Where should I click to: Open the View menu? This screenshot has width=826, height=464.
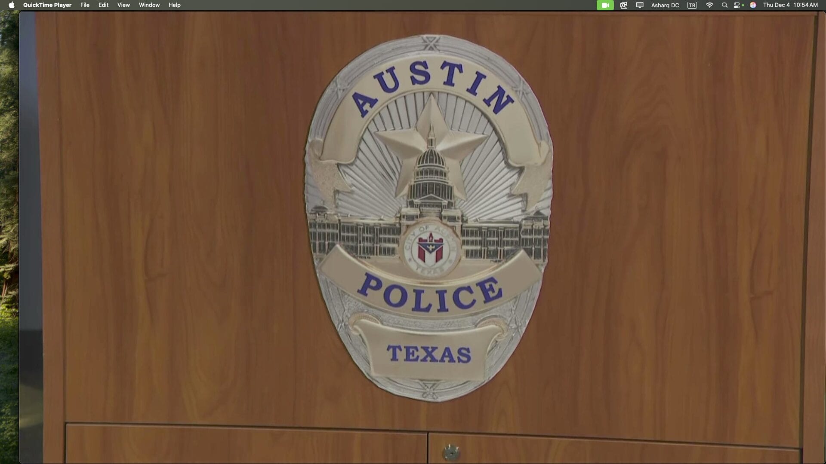[123, 5]
